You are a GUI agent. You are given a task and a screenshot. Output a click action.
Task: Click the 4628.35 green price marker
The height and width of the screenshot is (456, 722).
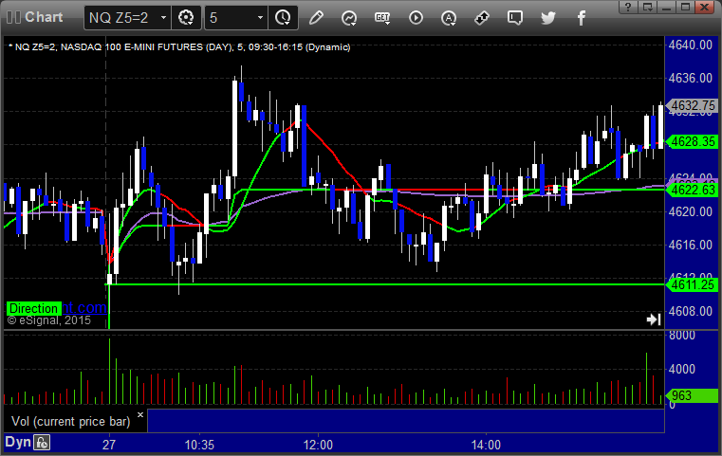(692, 141)
